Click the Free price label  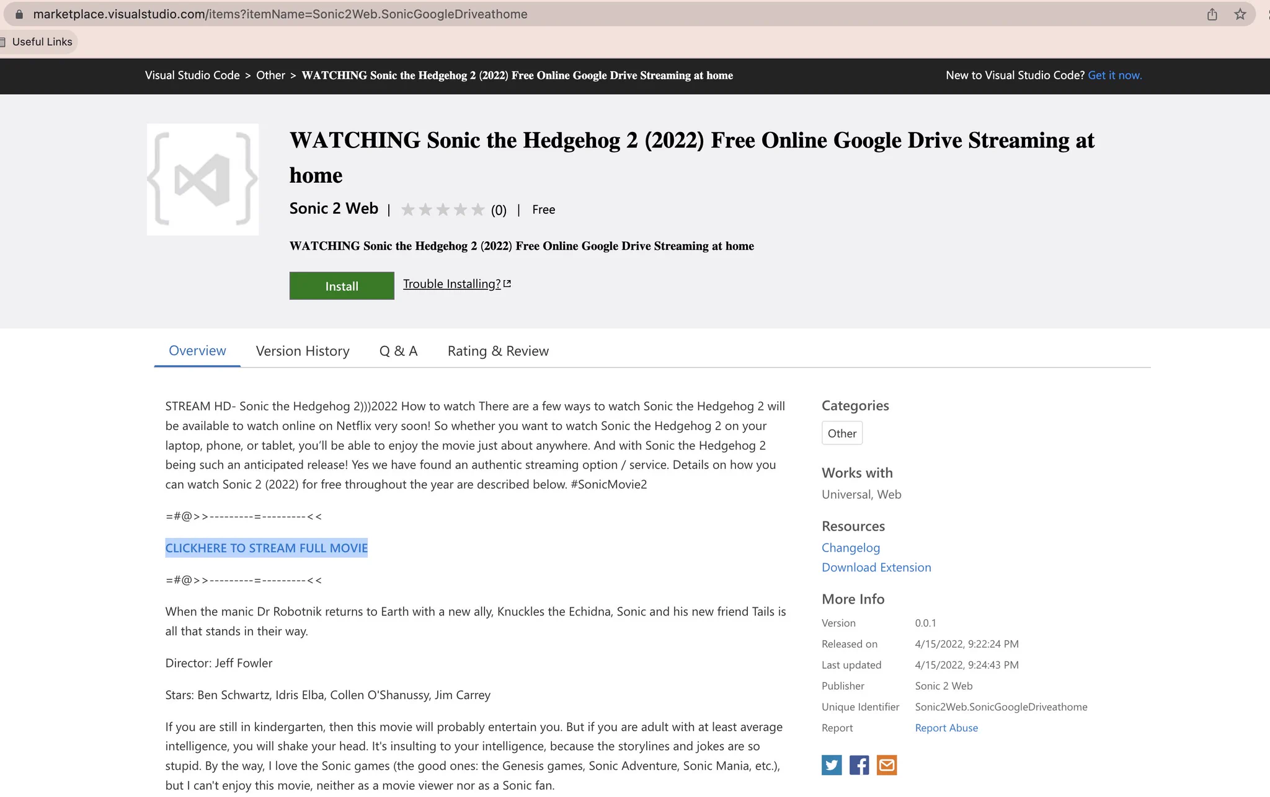pyautogui.click(x=543, y=209)
